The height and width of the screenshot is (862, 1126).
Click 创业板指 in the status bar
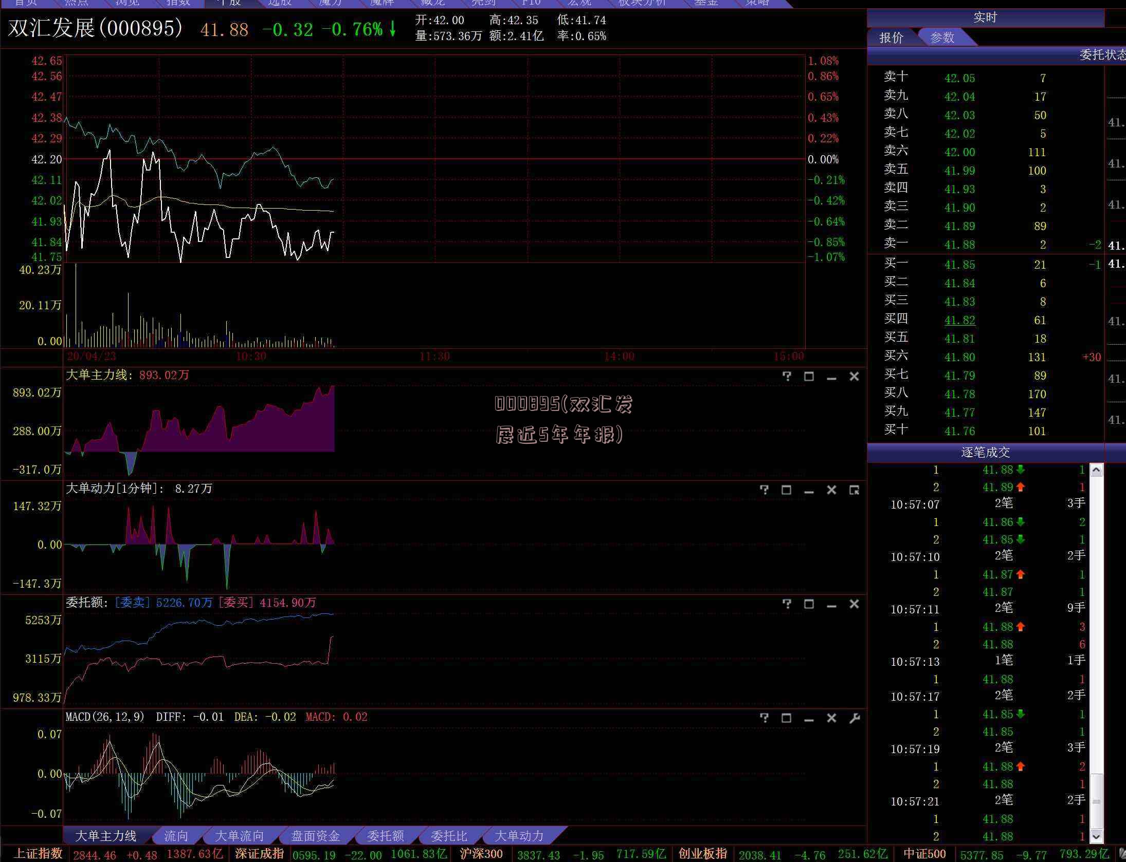click(x=703, y=854)
